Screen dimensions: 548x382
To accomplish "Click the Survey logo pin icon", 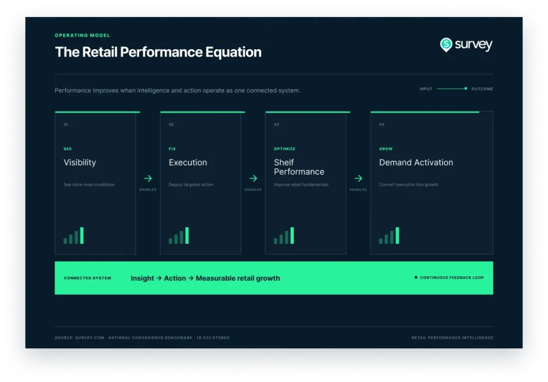I will click(x=446, y=45).
